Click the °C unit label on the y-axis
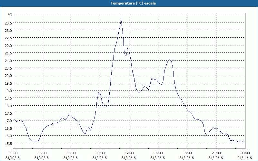The image size is (258, 161). click(10, 15)
